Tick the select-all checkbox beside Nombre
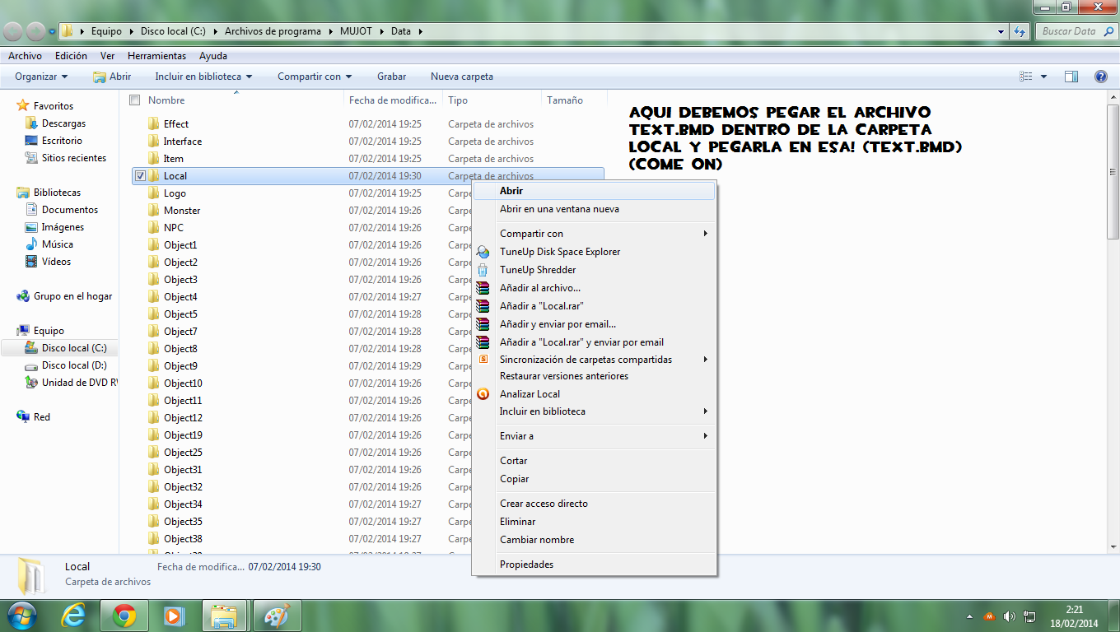The image size is (1120, 632). click(134, 100)
